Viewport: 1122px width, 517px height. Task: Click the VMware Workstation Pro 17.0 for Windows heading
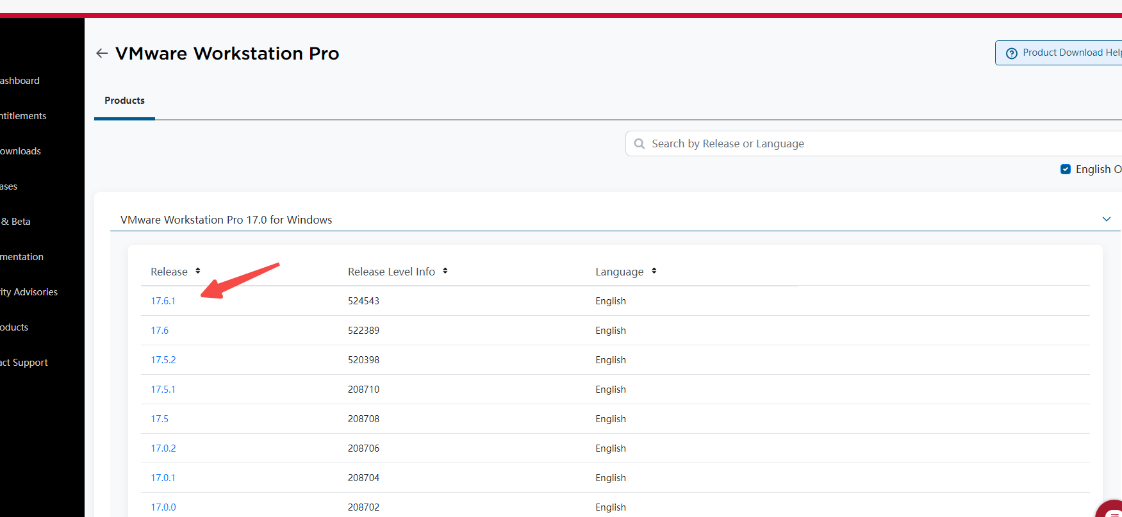point(226,220)
